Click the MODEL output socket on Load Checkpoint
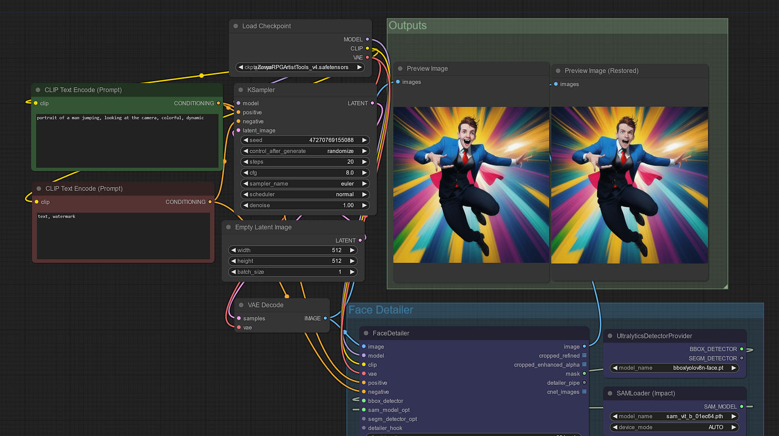 point(367,40)
